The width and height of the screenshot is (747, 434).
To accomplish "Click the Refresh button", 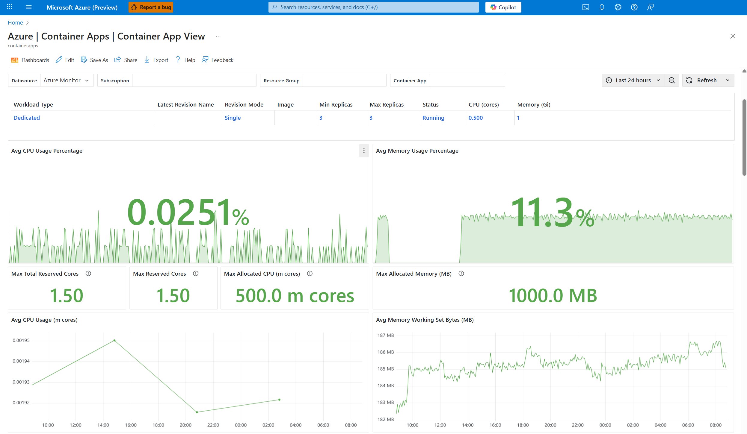I will 703,80.
